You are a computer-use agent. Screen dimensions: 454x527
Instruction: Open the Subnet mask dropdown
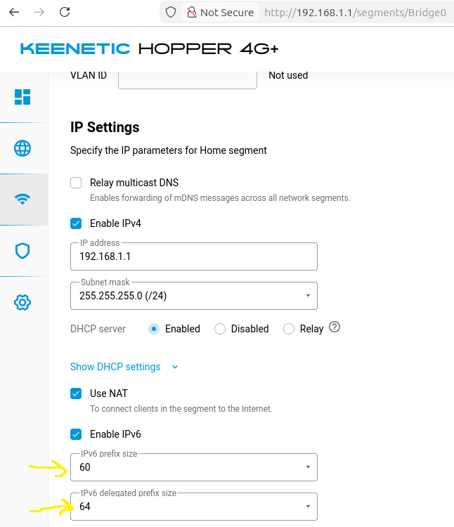click(194, 296)
